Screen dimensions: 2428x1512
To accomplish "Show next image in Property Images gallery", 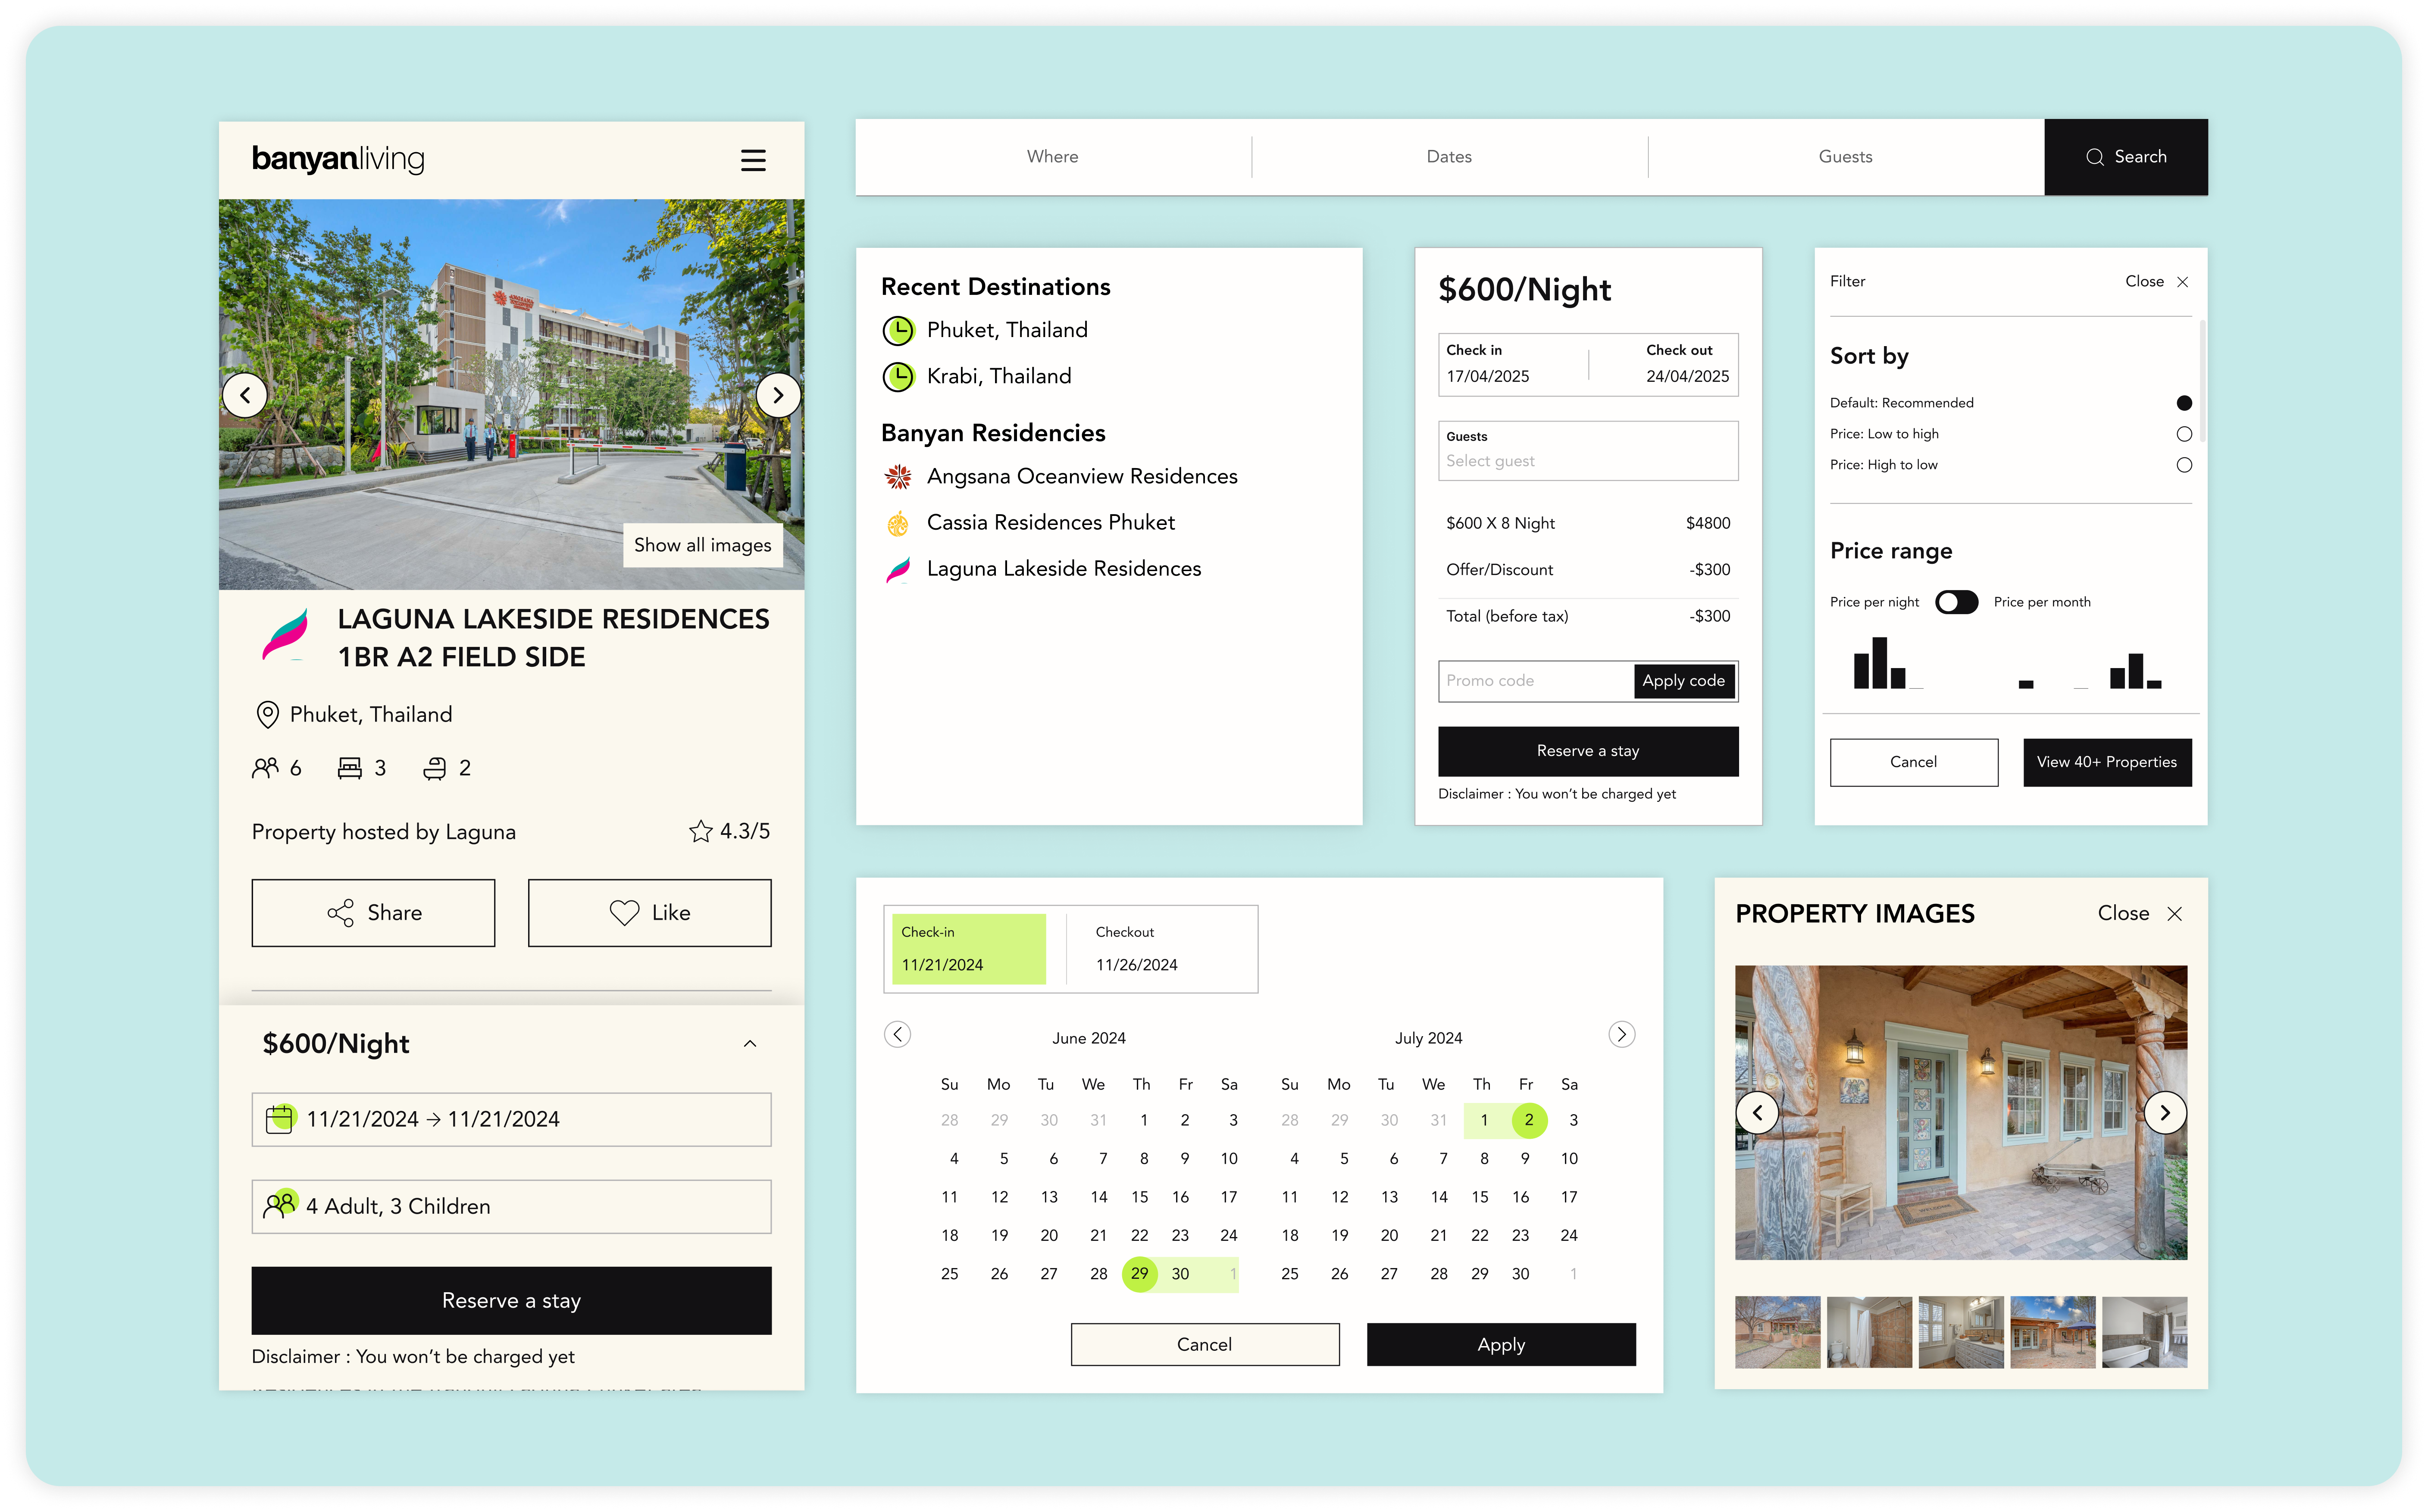I will pos(2165,1112).
